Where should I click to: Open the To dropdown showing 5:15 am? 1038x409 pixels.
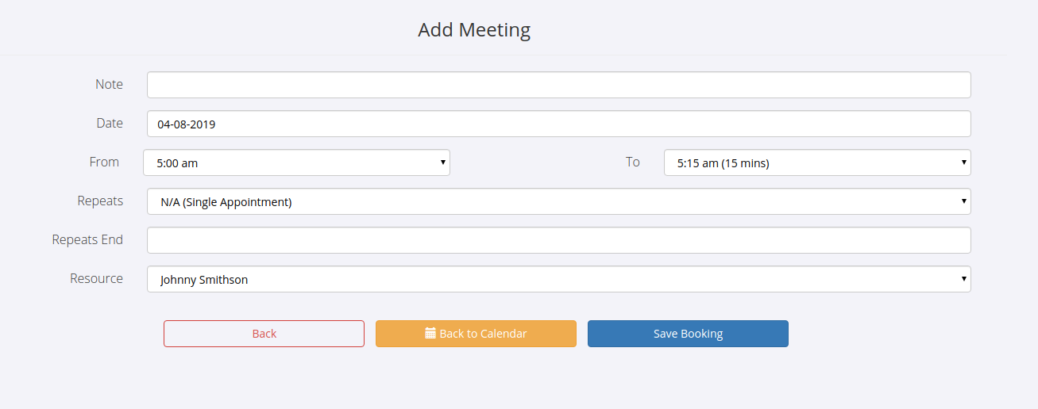[x=816, y=162]
